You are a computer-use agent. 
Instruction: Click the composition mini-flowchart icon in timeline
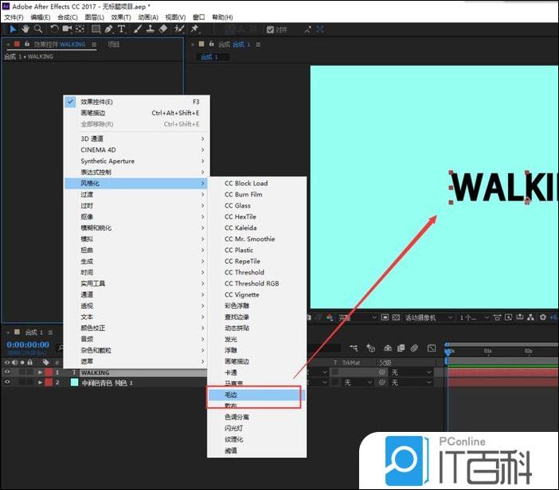tap(354, 348)
